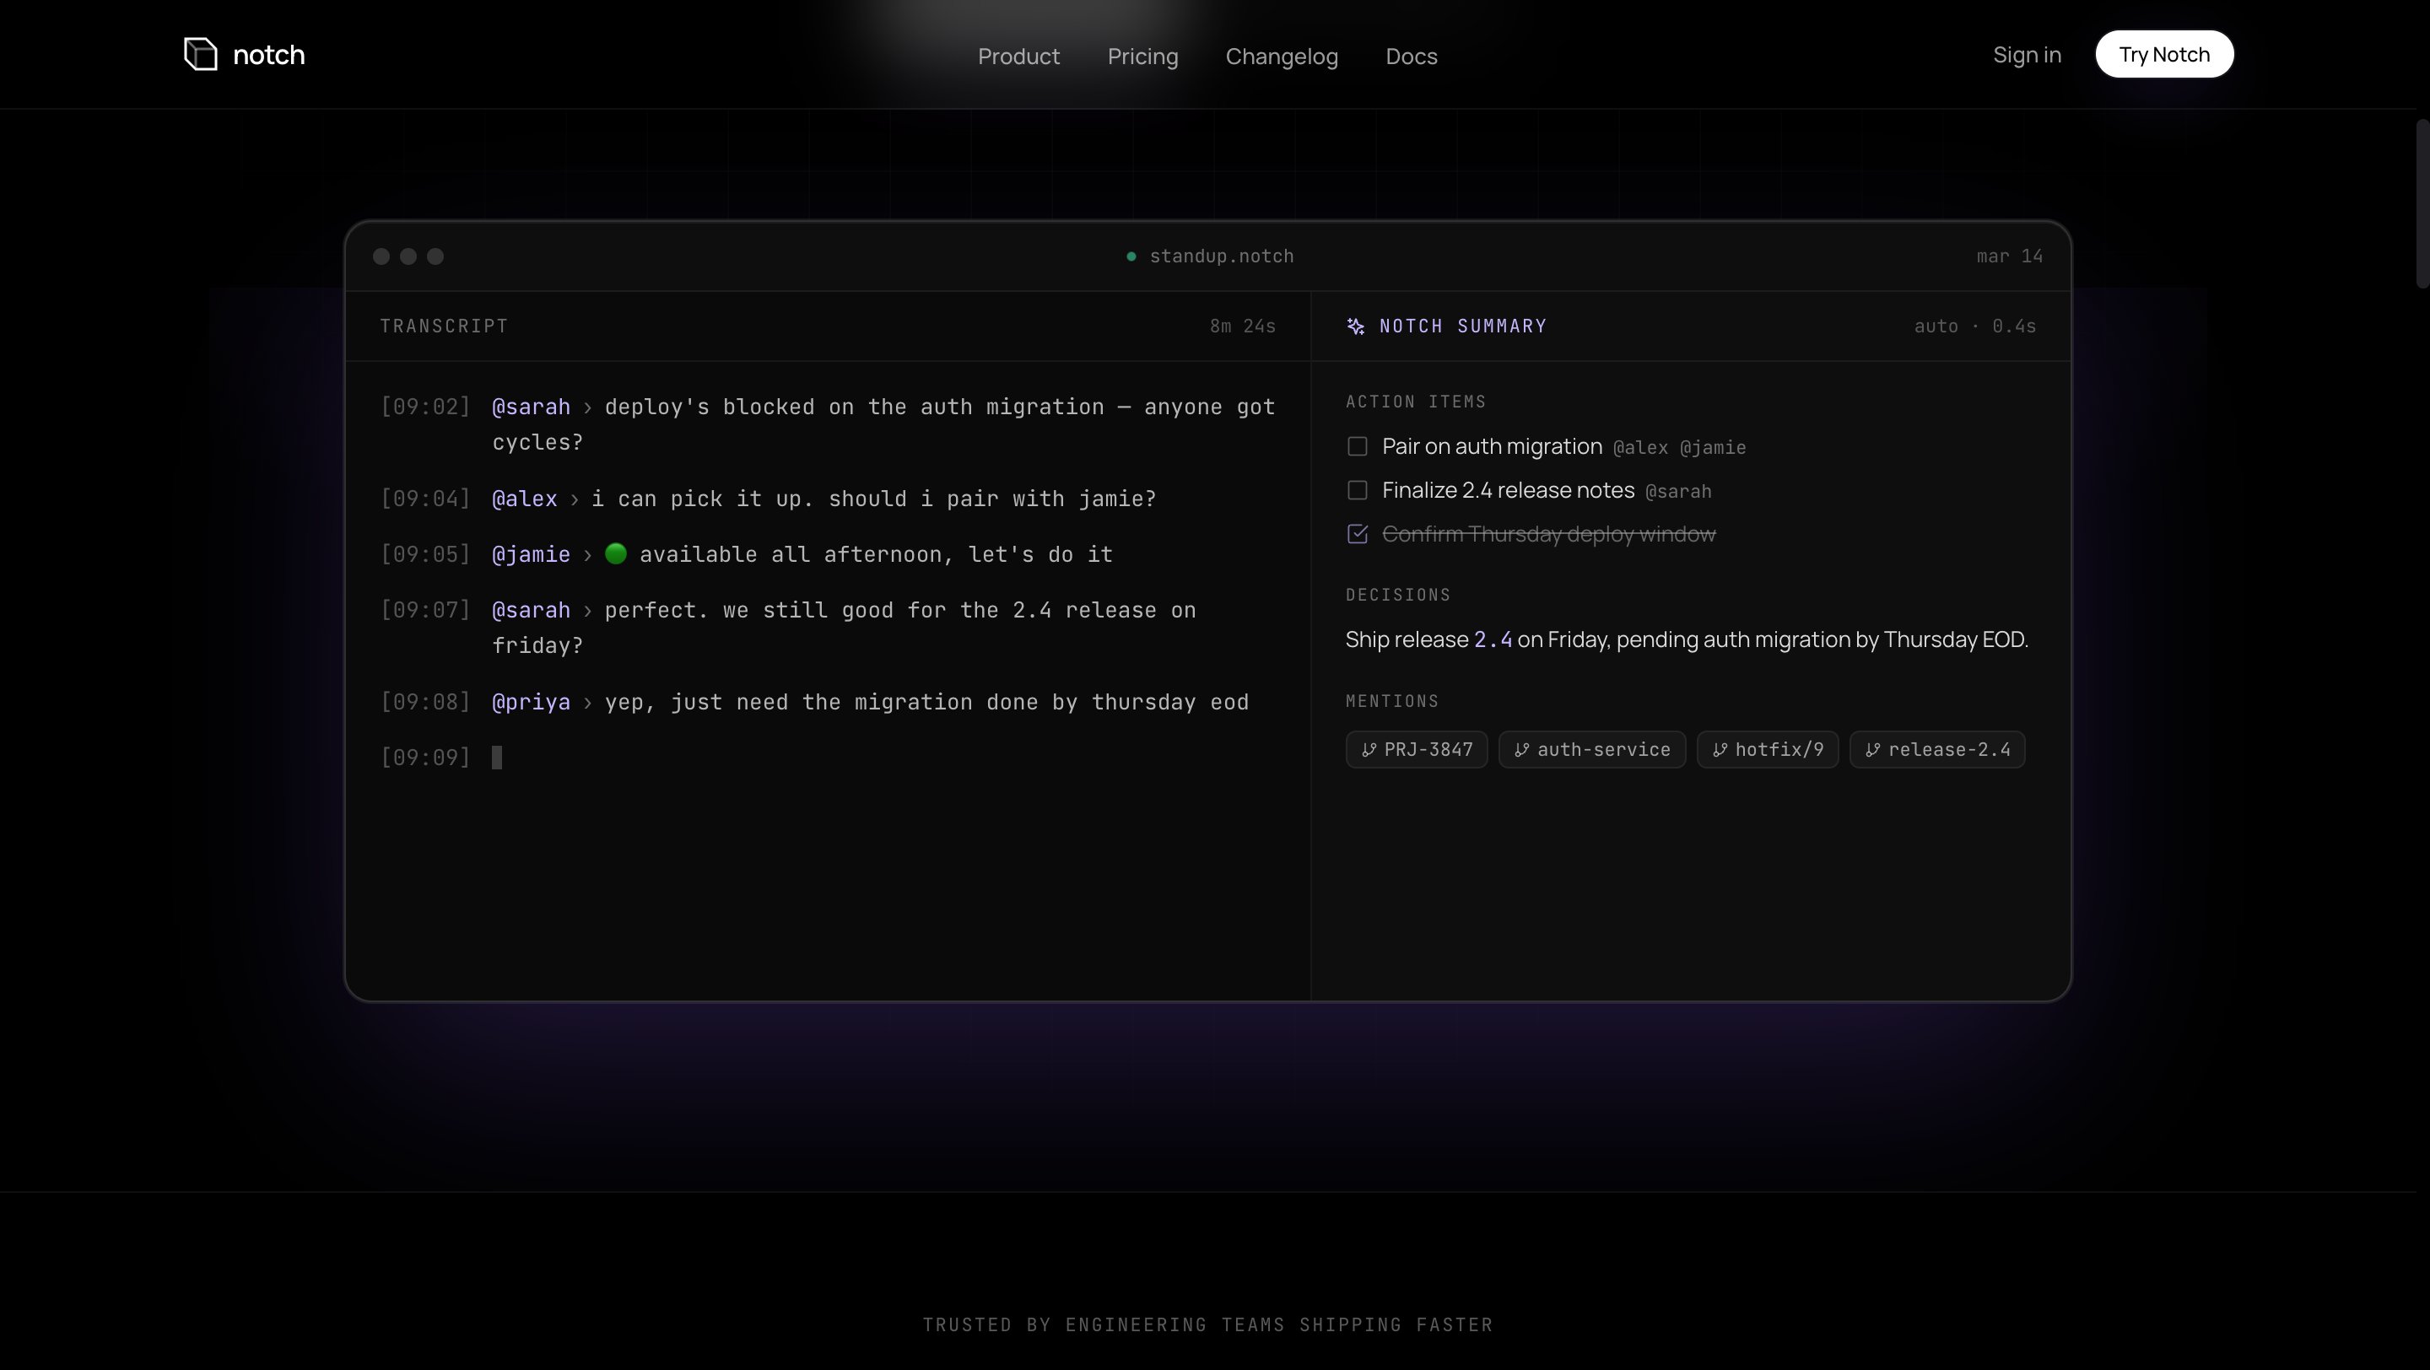This screenshot has width=2430, height=1370.
Task: Click the 'Pair on auth migration' text
Action: pos(1492,446)
